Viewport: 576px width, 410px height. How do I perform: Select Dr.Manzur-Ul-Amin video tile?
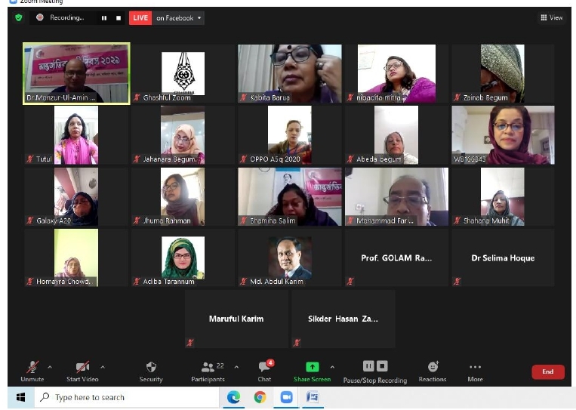[x=76, y=73]
